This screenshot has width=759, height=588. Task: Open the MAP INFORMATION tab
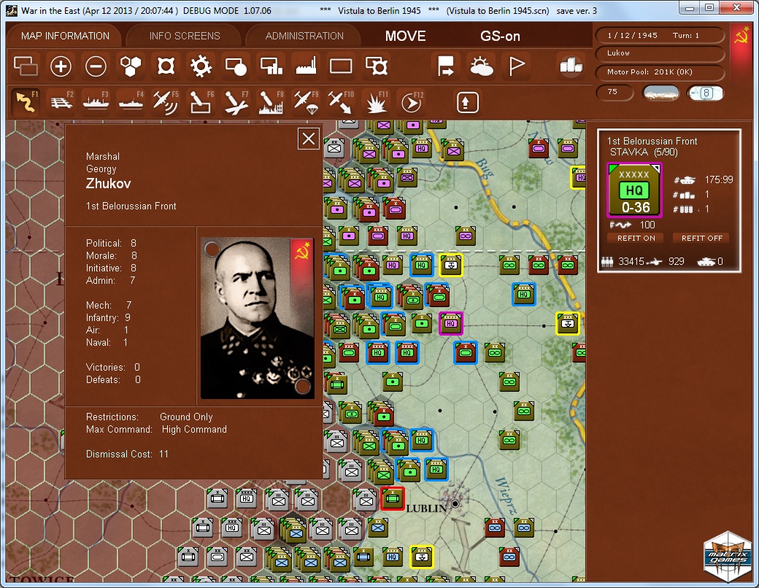pos(65,36)
